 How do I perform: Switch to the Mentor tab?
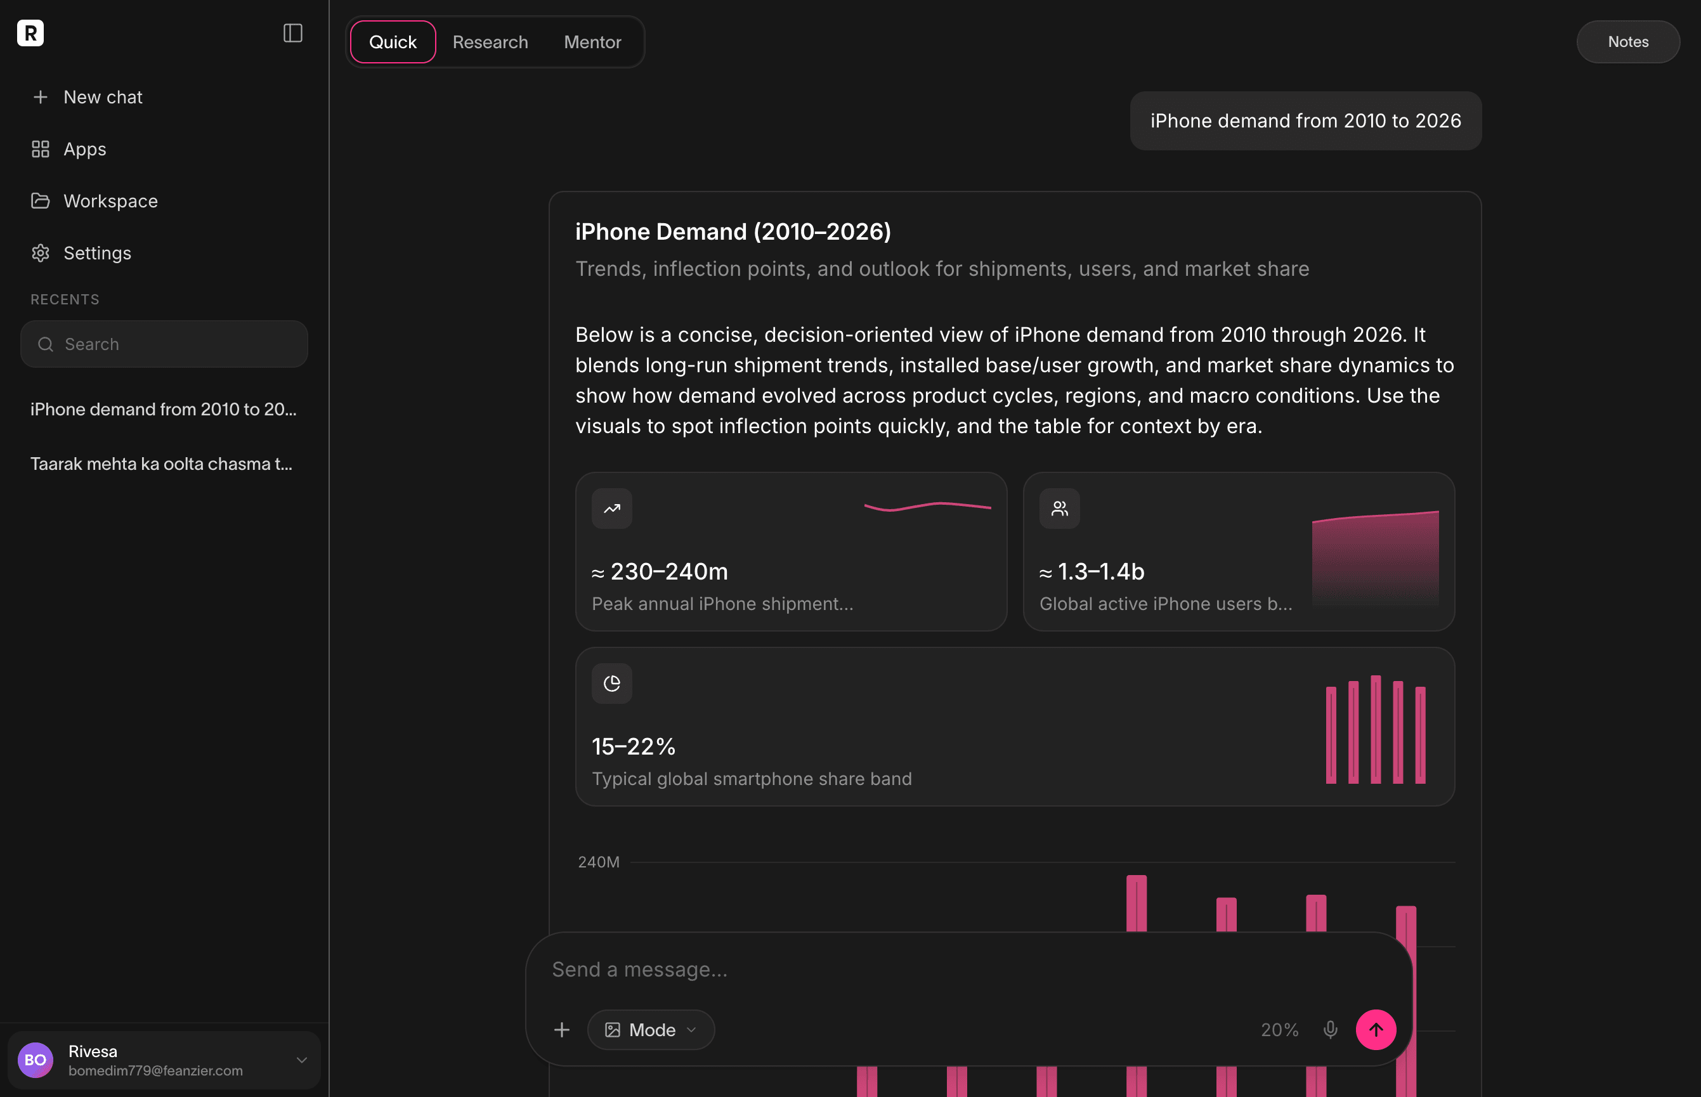pyautogui.click(x=592, y=41)
